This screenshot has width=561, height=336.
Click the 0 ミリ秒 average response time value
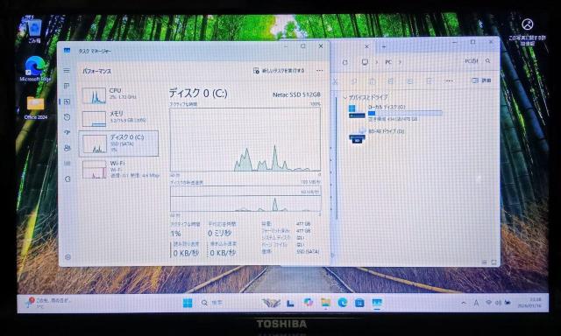(x=220, y=233)
